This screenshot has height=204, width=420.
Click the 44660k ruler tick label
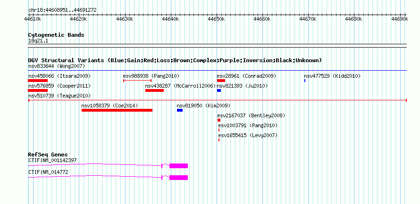coord(262,19)
